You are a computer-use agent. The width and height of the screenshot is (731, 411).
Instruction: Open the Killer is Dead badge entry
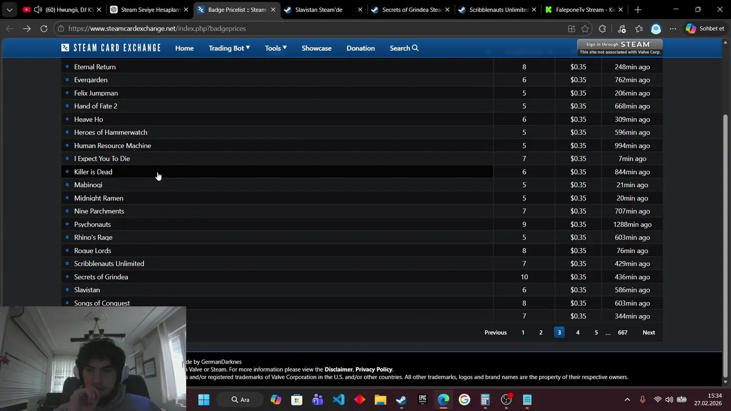click(x=93, y=172)
